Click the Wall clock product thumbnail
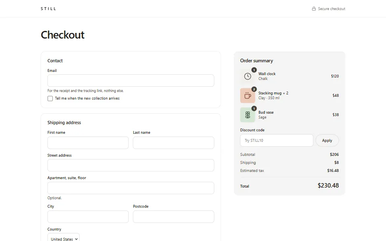The width and height of the screenshot is (386, 241). pos(247,76)
